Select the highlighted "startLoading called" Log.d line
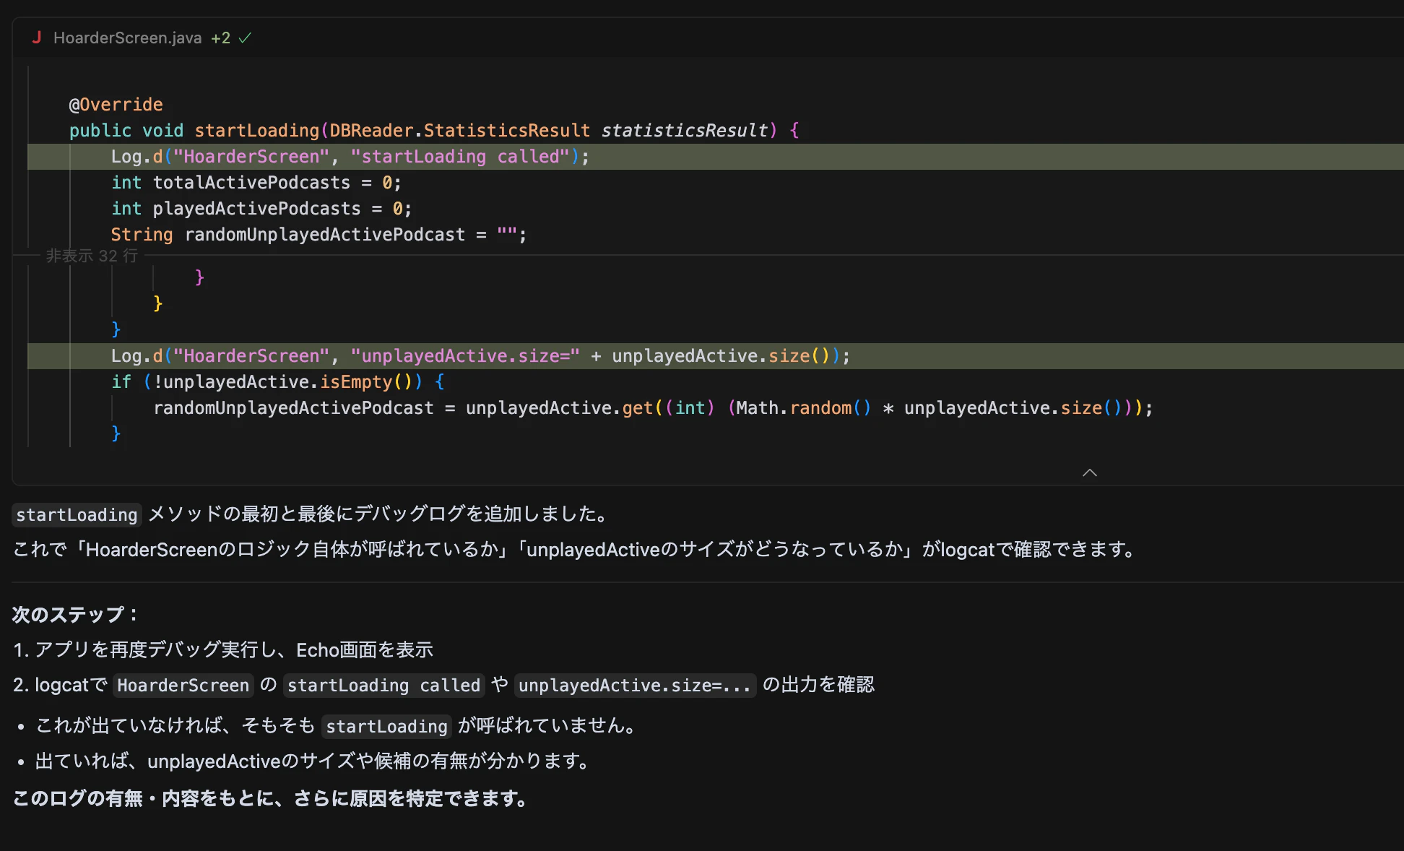The width and height of the screenshot is (1404, 851). point(350,157)
